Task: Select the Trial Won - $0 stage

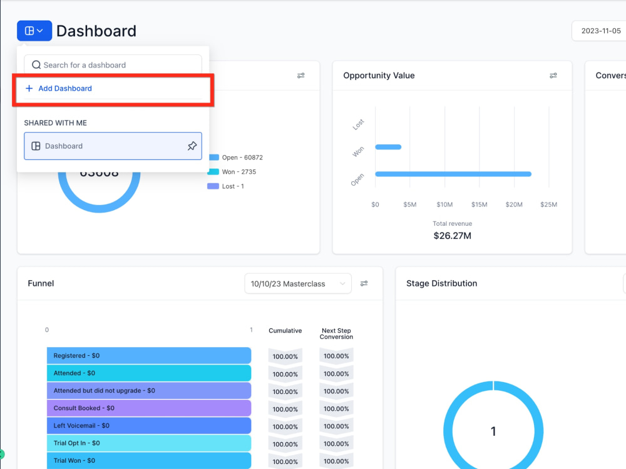Action: click(149, 461)
